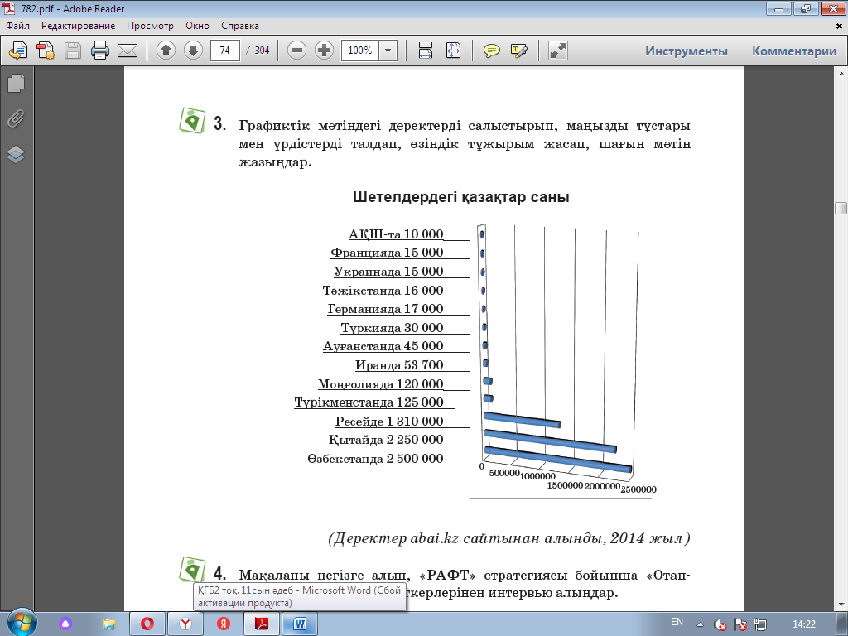Click the zoom percentage field 100%
The height and width of the screenshot is (636, 848).
coord(360,51)
